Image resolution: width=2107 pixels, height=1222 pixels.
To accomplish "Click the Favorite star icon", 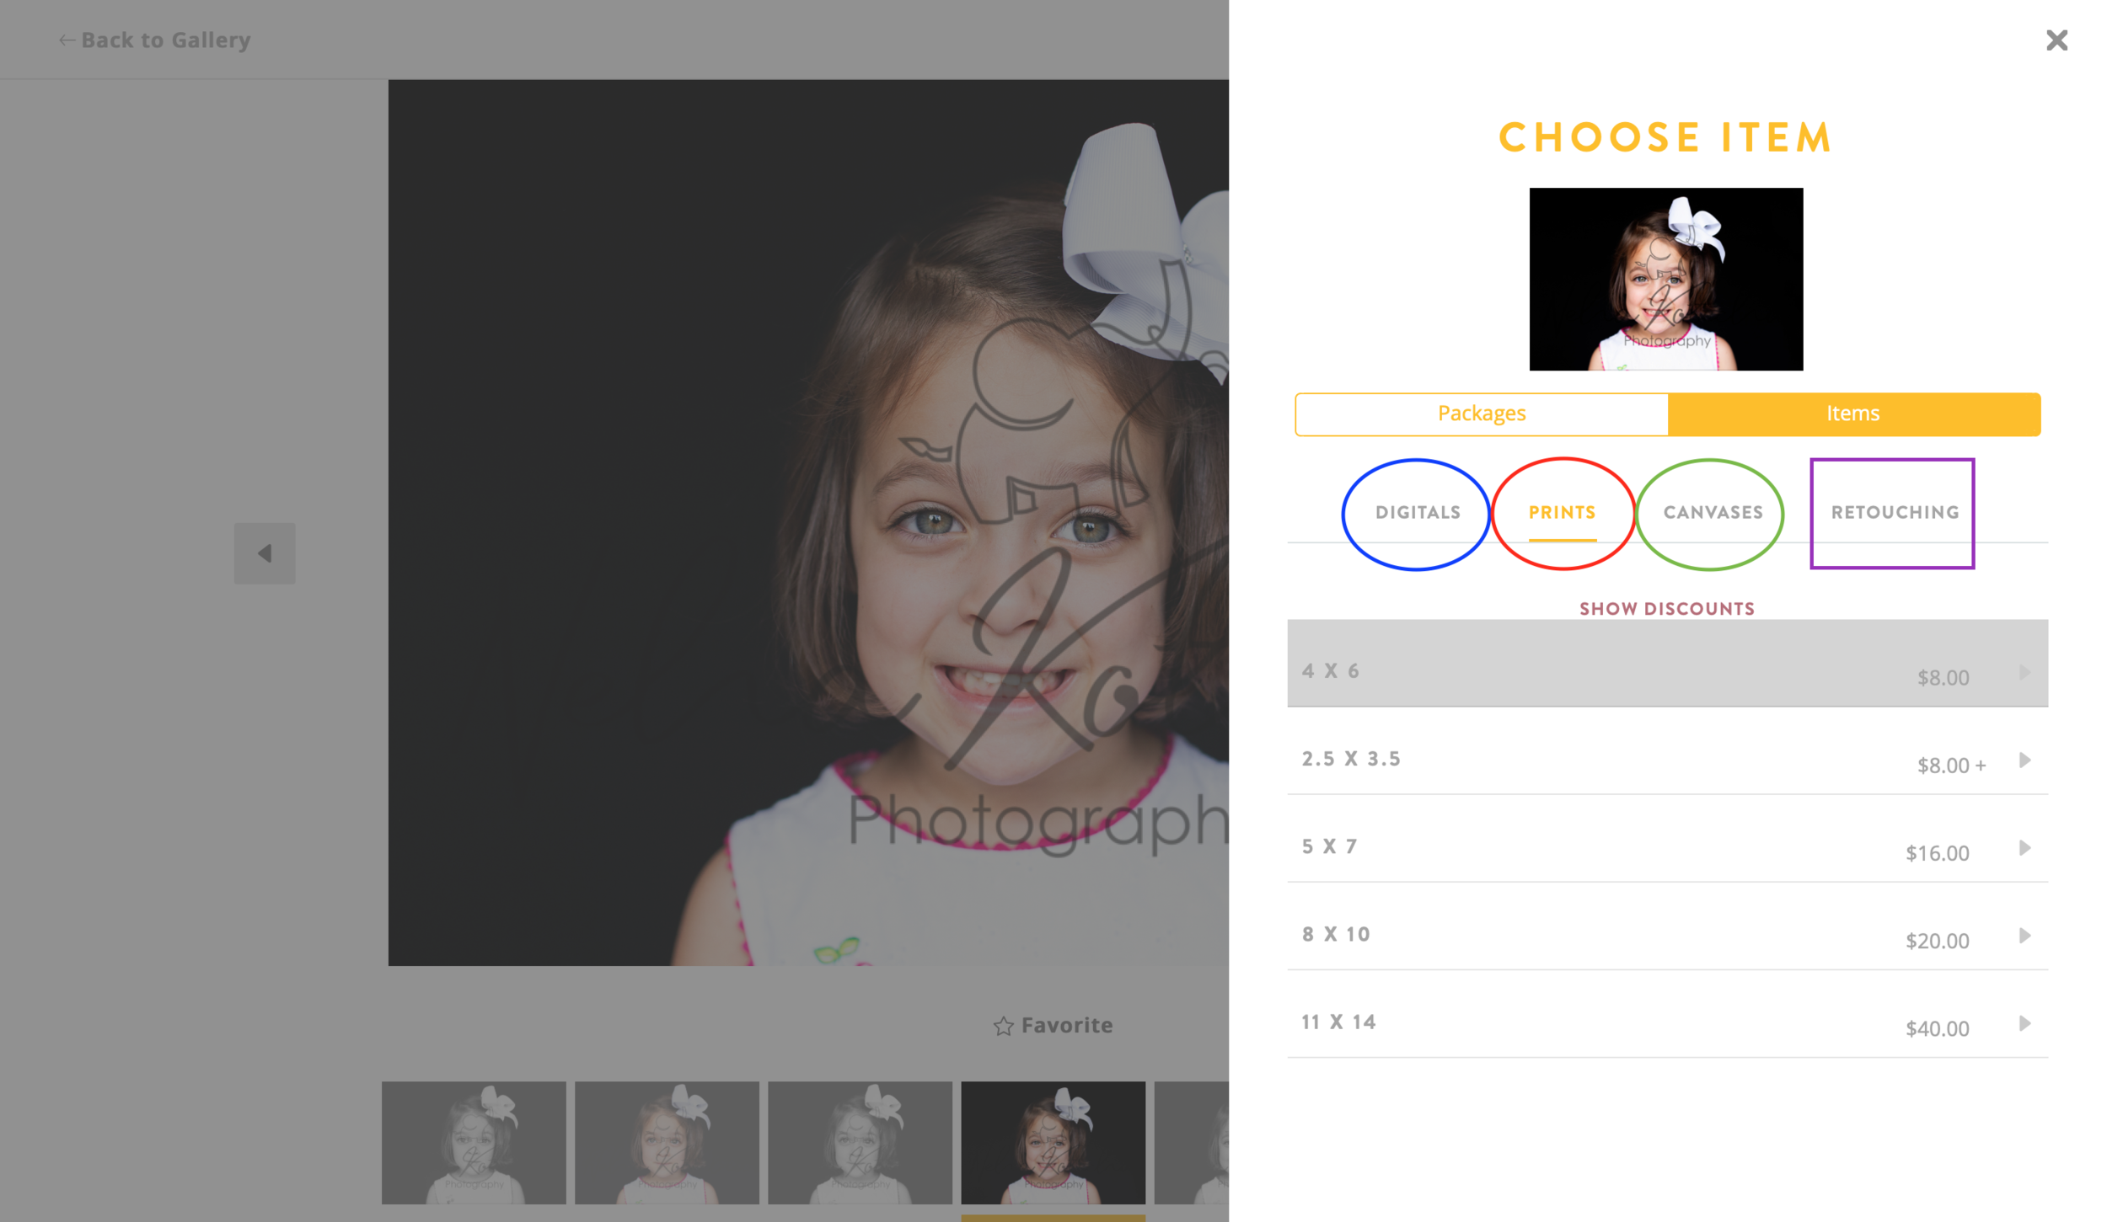I will (x=1002, y=1025).
